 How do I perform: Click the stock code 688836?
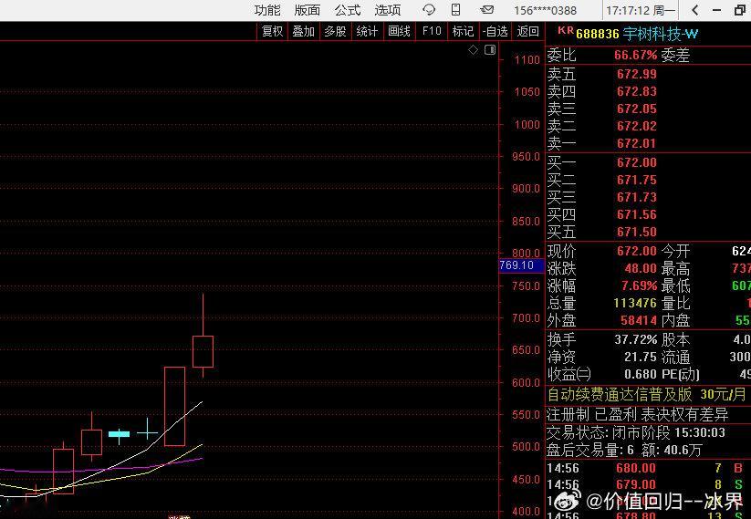pos(598,34)
